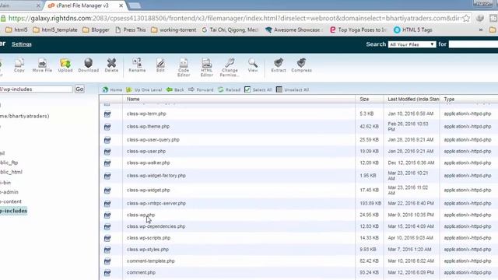The image size is (498, 280).
Task: Click the View magnifier icon
Action: pos(253,65)
